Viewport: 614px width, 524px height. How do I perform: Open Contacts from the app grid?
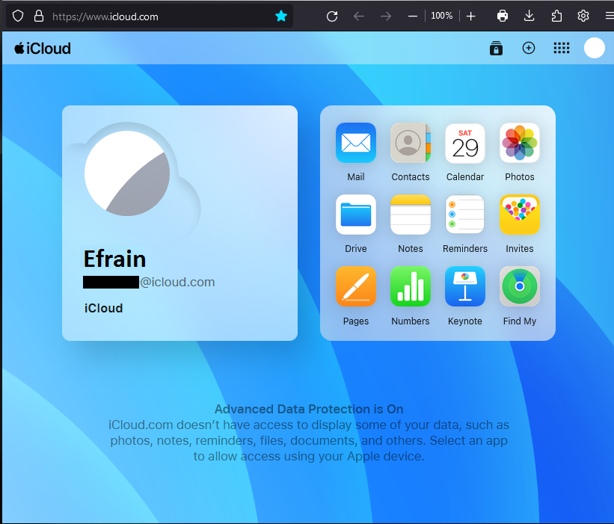(x=410, y=143)
